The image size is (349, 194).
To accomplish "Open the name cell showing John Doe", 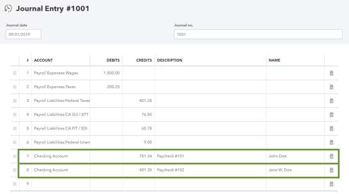I will tap(295, 156).
